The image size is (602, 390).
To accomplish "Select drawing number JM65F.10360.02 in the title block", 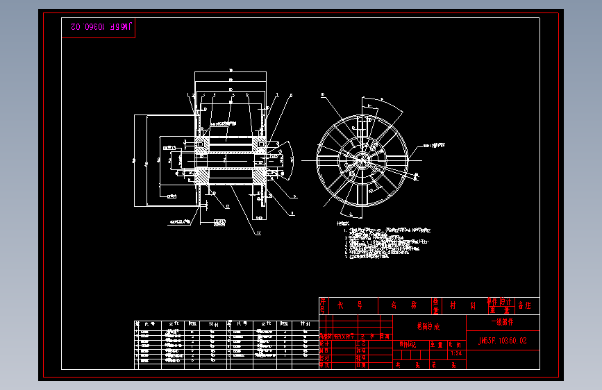I will [x=503, y=341].
